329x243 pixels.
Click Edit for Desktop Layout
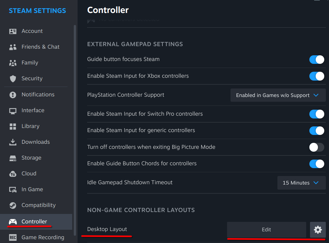266,230
